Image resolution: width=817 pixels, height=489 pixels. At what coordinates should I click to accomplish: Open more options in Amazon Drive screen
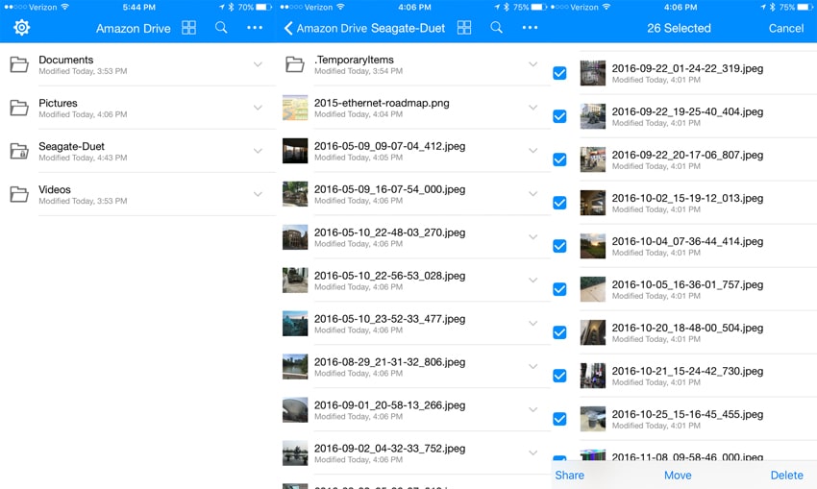(255, 28)
